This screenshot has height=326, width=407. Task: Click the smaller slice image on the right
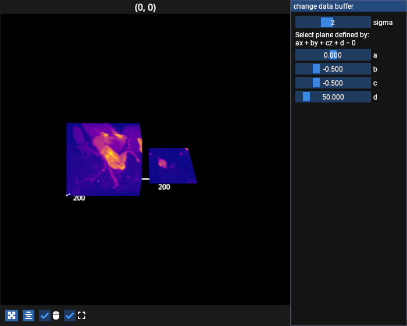(171, 165)
